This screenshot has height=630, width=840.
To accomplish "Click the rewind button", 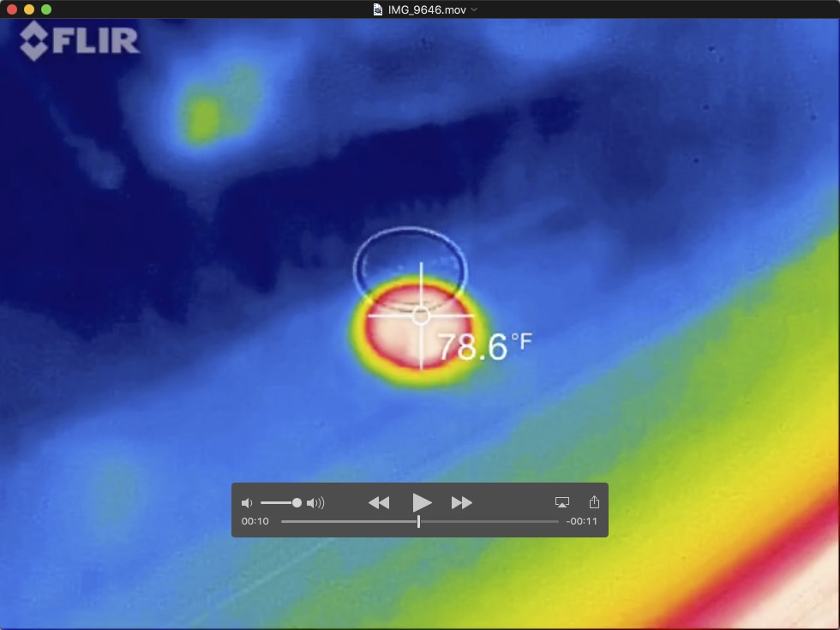I will [x=379, y=502].
